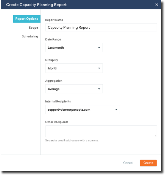Open the Scheduling section
Viewport: 165px width, 175px height.
30,36
